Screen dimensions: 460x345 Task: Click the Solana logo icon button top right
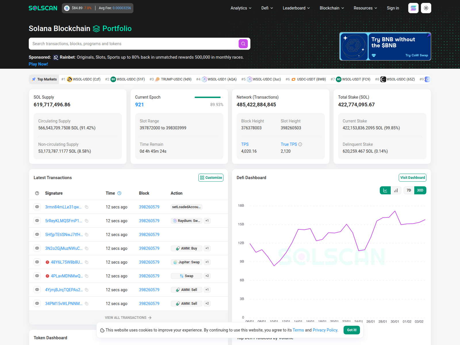pos(413,8)
